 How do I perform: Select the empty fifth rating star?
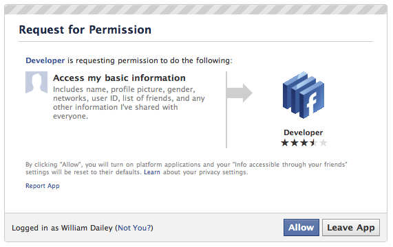[323, 143]
